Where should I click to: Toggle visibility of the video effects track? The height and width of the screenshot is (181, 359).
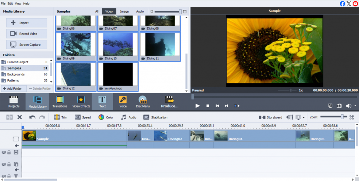(x=4, y=152)
